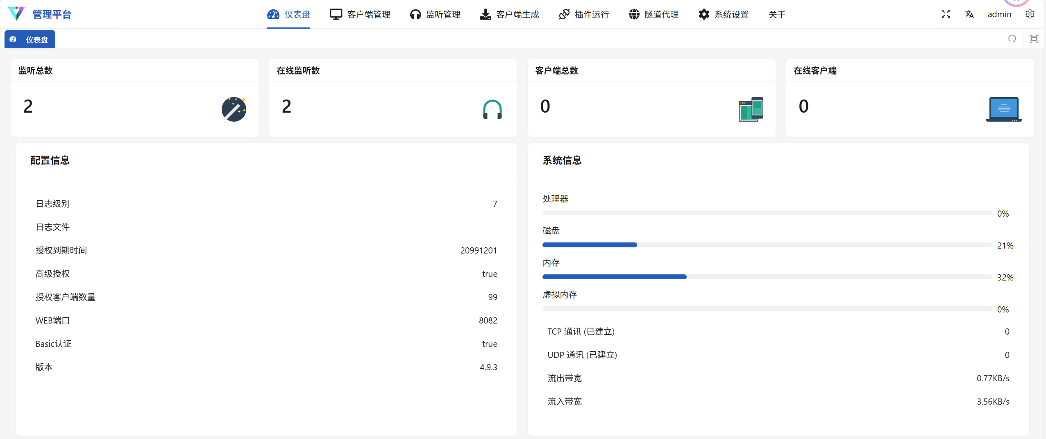Select the 仪表盘 page tab
Image resolution: width=1046 pixels, height=439 pixels.
(30, 40)
